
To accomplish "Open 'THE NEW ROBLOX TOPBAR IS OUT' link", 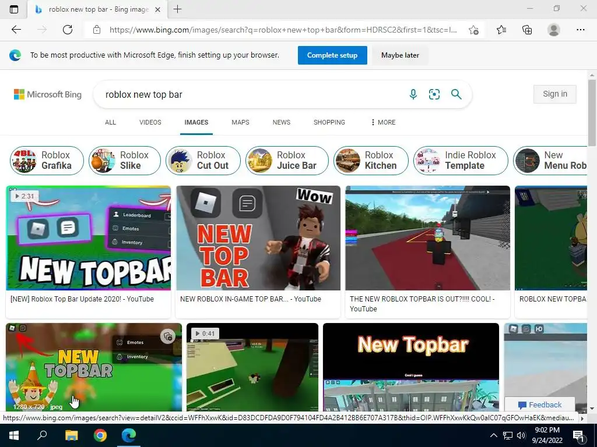I will coord(422,304).
